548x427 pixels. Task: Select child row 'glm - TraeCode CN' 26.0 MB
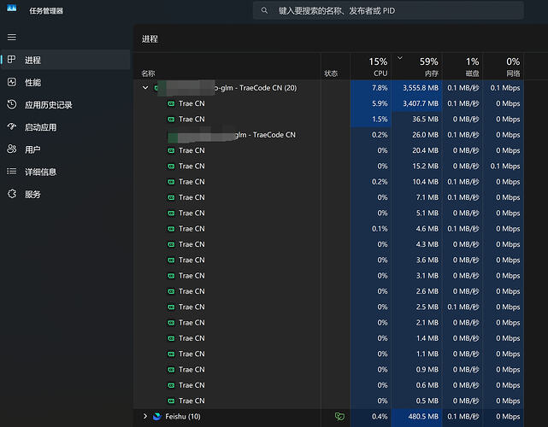328,135
